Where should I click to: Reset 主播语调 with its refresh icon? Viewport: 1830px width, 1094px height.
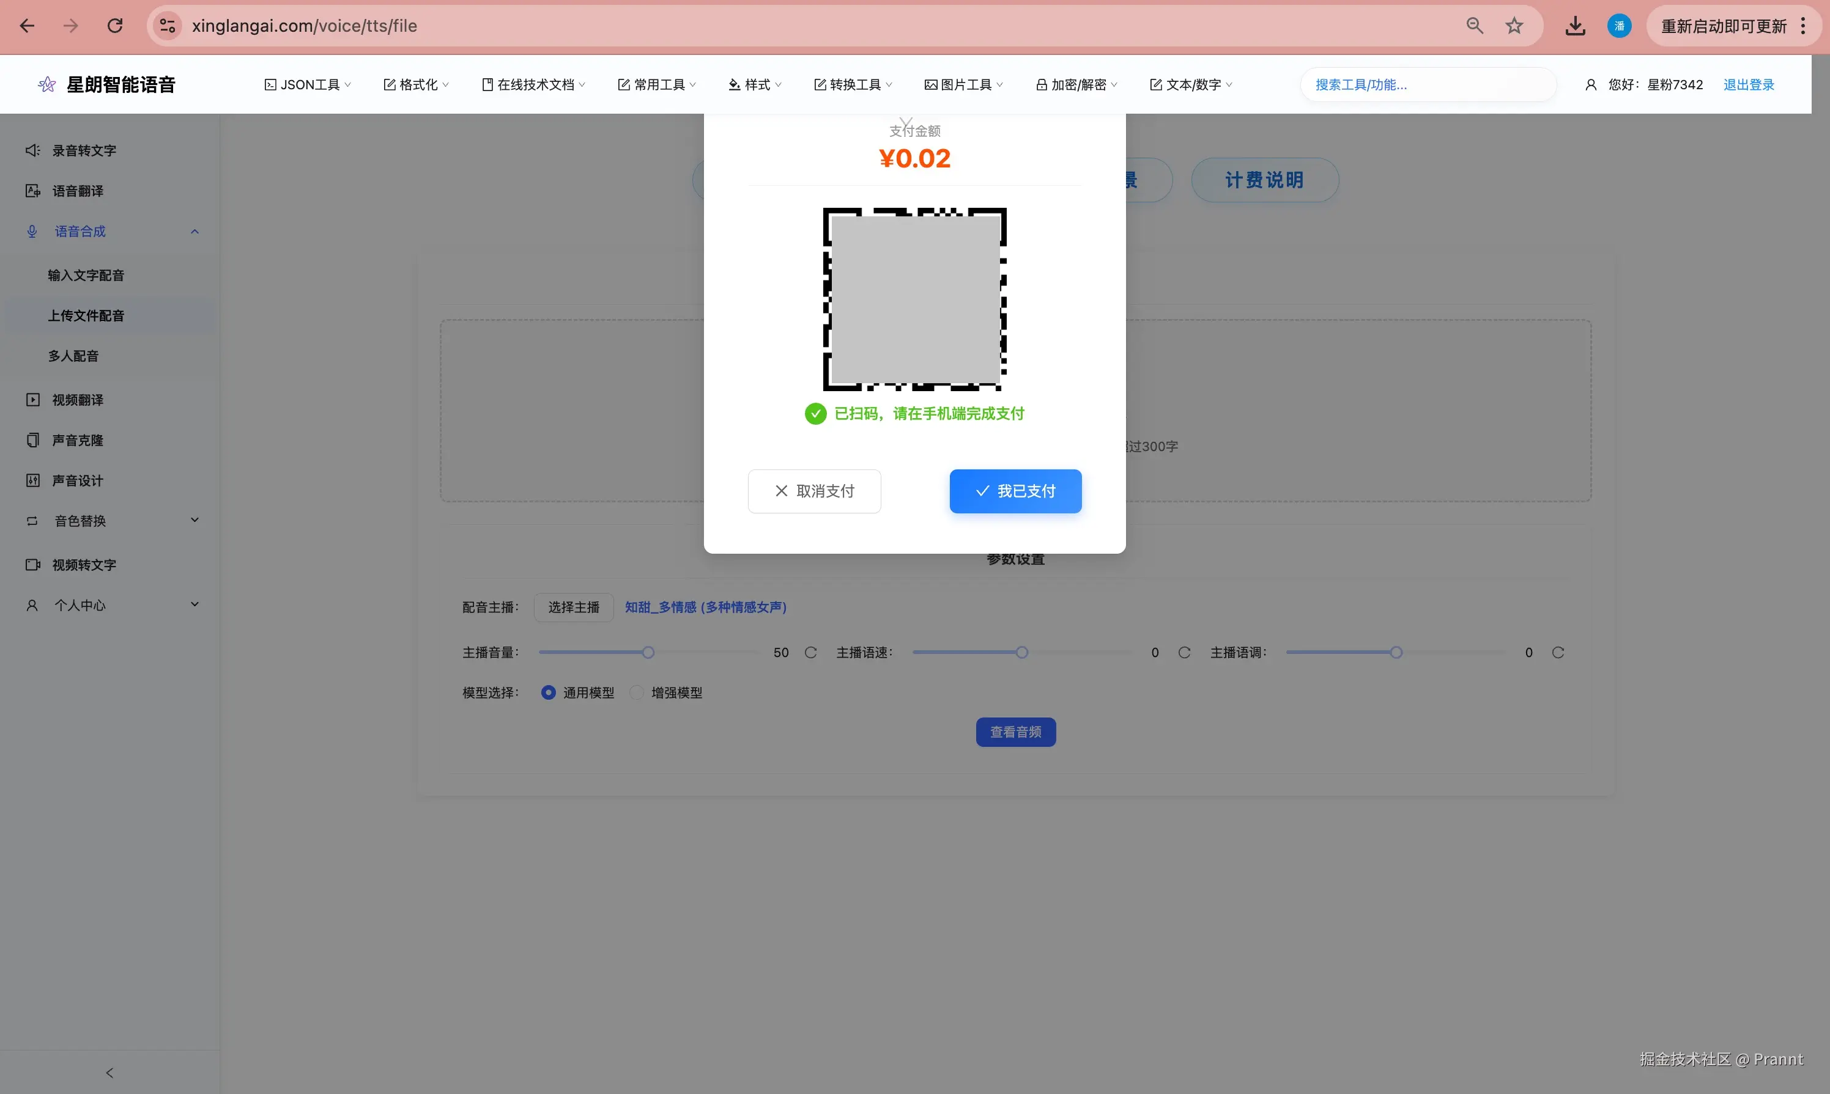(1558, 652)
